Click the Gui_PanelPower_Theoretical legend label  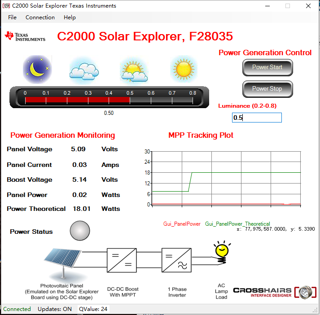[237, 224]
